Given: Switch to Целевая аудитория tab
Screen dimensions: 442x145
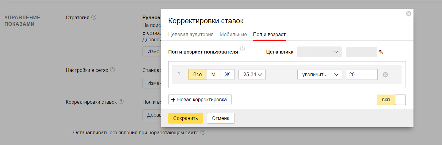Looking at the screenshot, I should (191, 35).
